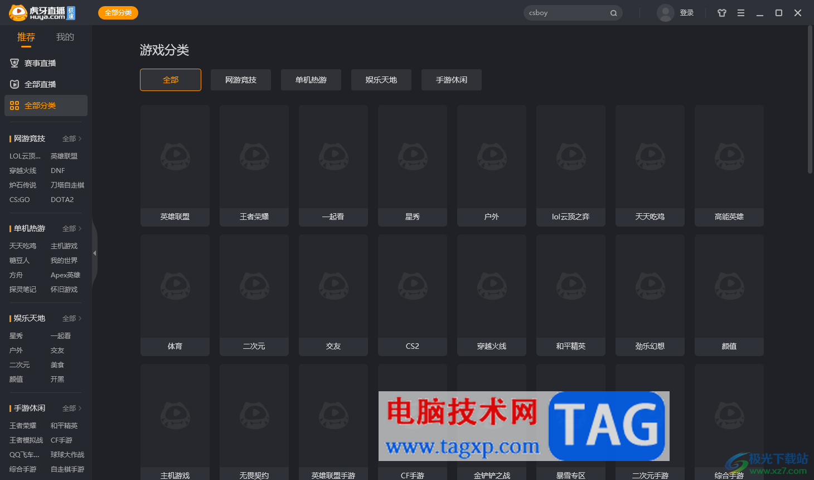Viewport: 814px width, 480px height.
Task: Switch to the 推荐 tab
Action: (x=26, y=37)
